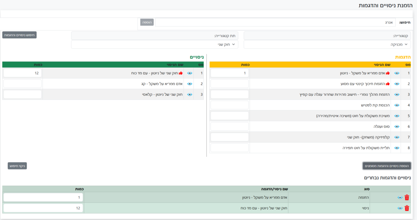The image size is (417, 220).
Task: Open eye icon for experiment "אדם ממריא על משקל - קג"
Action: (189, 84)
